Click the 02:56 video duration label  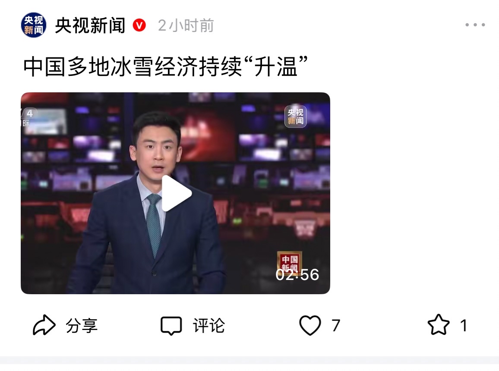point(297,275)
